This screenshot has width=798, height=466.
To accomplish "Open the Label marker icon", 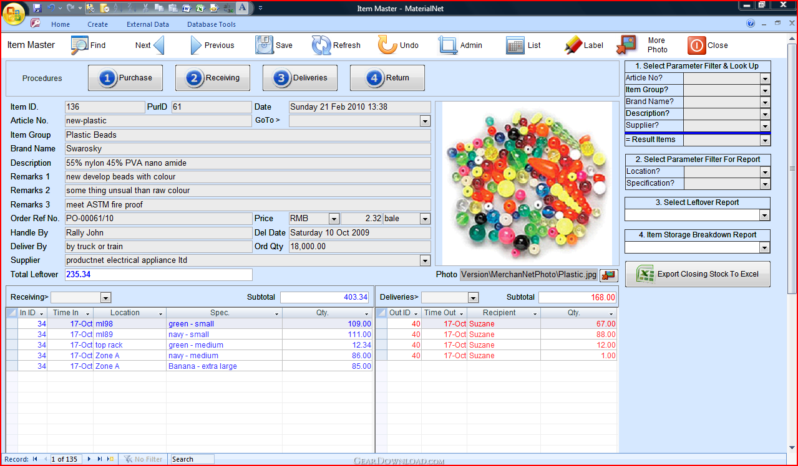I will click(573, 45).
